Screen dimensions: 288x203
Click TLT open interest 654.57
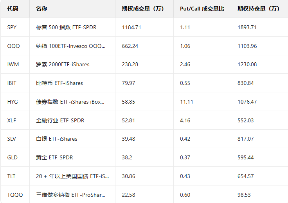point(246,176)
